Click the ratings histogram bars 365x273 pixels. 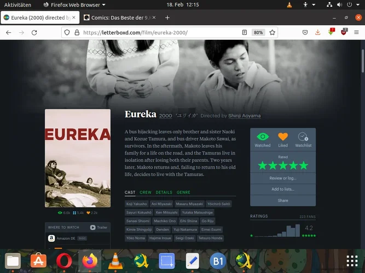[x=277, y=230]
